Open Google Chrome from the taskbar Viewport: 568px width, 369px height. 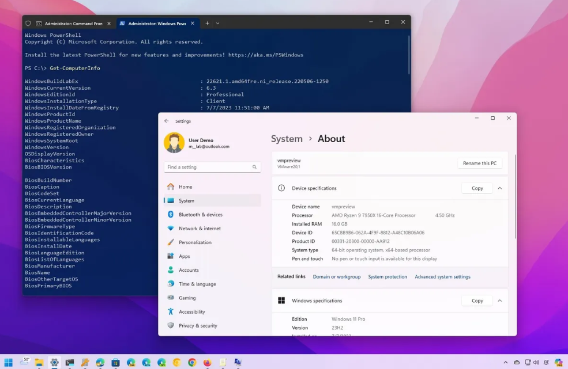[192, 363]
